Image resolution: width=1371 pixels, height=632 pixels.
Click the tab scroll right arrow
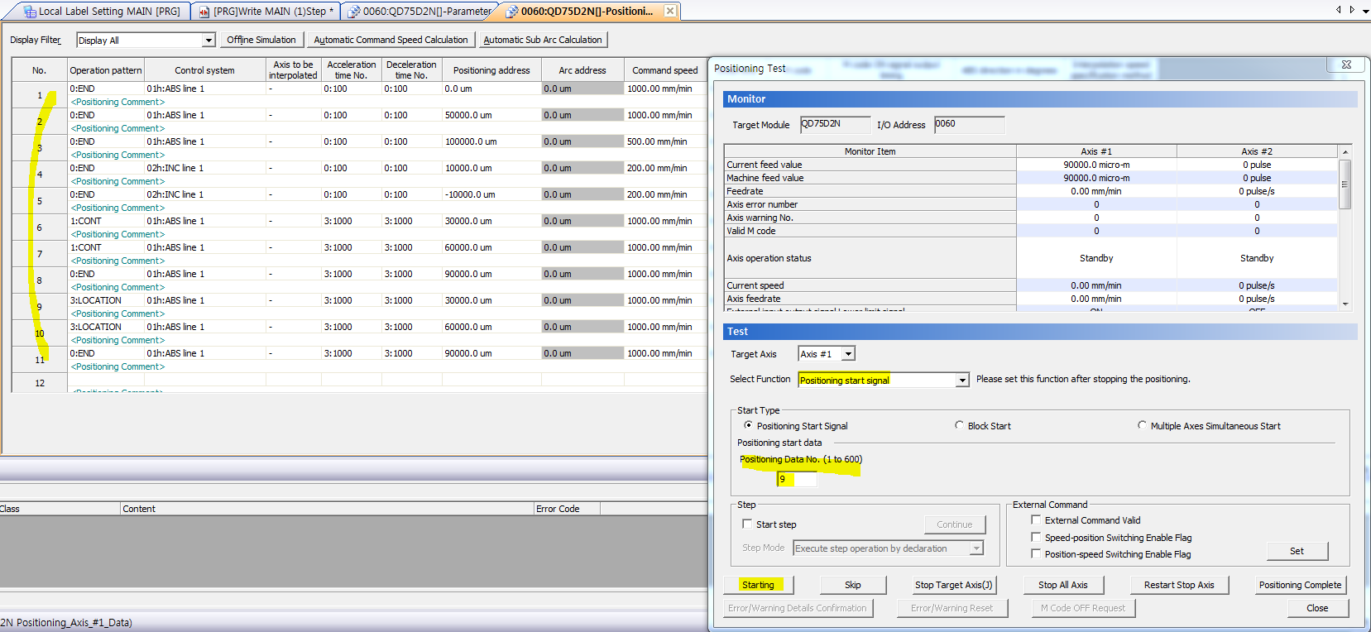pyautogui.click(x=1352, y=10)
